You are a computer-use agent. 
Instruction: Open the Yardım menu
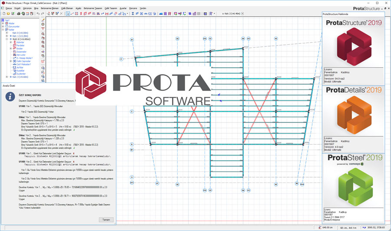point(142,8)
